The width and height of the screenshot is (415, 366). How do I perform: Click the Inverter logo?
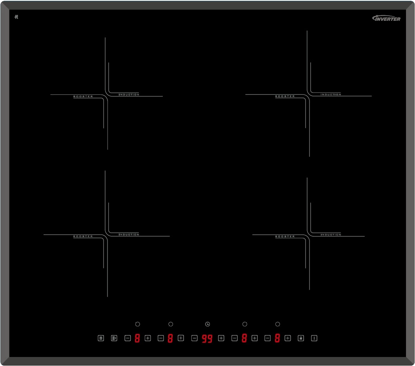point(386,18)
